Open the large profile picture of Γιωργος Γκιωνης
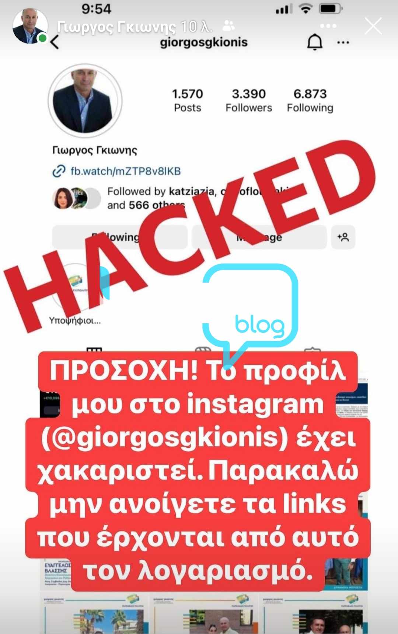 click(85, 101)
